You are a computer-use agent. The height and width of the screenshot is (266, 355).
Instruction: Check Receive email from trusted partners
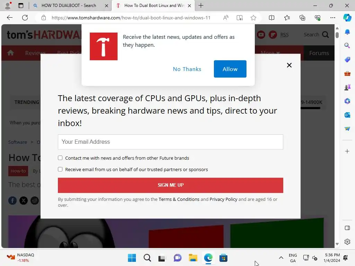[60, 169]
